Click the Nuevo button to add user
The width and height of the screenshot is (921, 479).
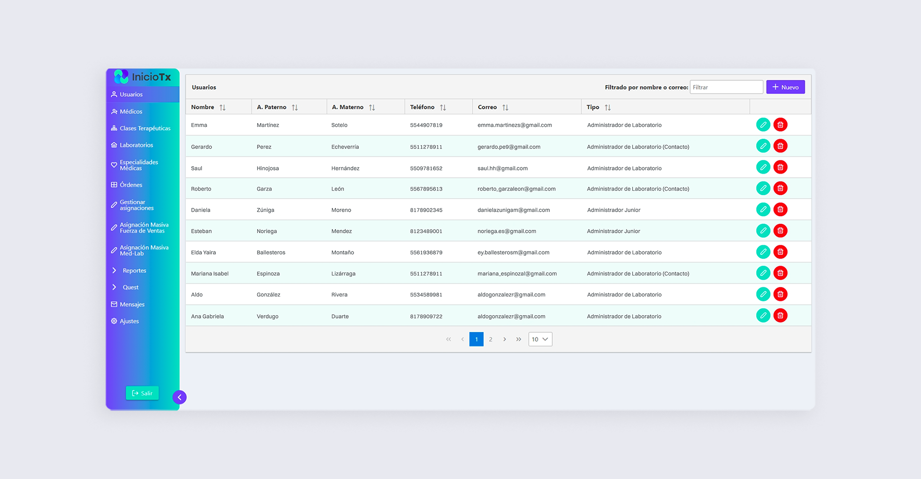pos(785,87)
